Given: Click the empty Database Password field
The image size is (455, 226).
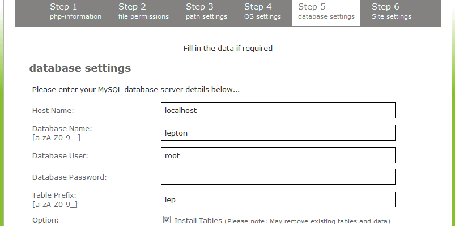Looking at the screenshot, I should pos(278,177).
